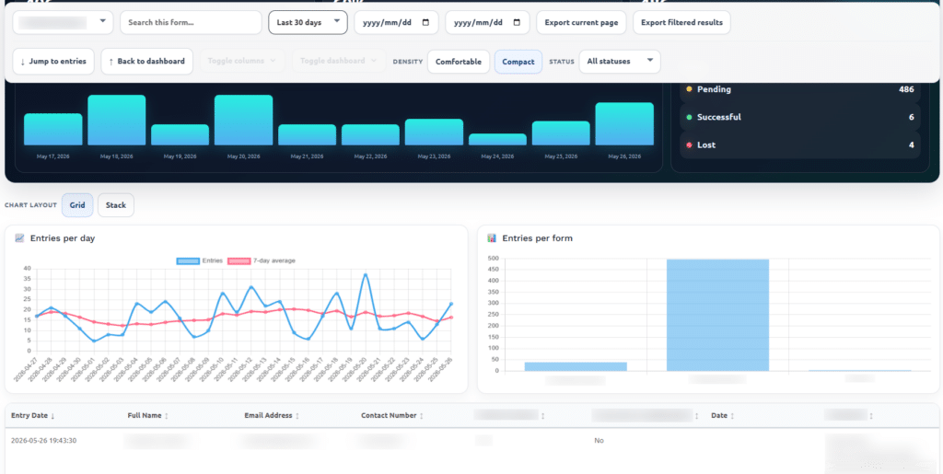Click the sort arrow beside Date header

tap(732, 416)
